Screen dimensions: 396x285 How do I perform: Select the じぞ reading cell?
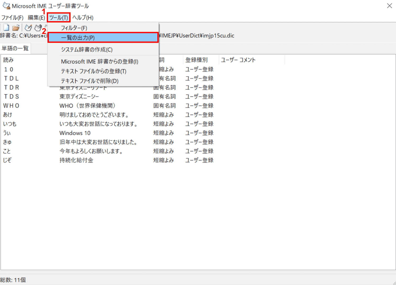pyautogui.click(x=7, y=160)
